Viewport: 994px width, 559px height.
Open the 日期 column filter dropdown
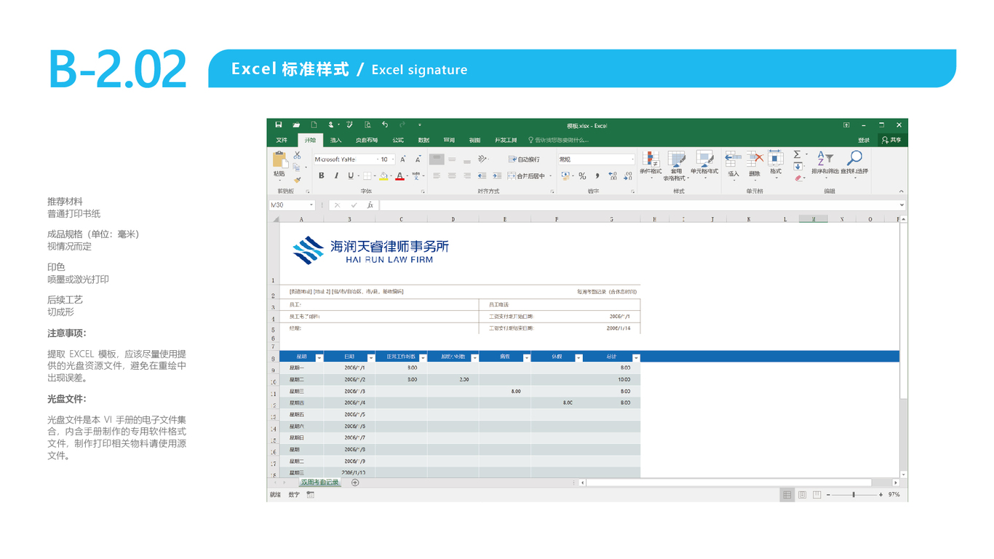click(370, 357)
